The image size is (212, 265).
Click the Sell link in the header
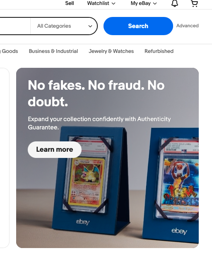tap(70, 3)
